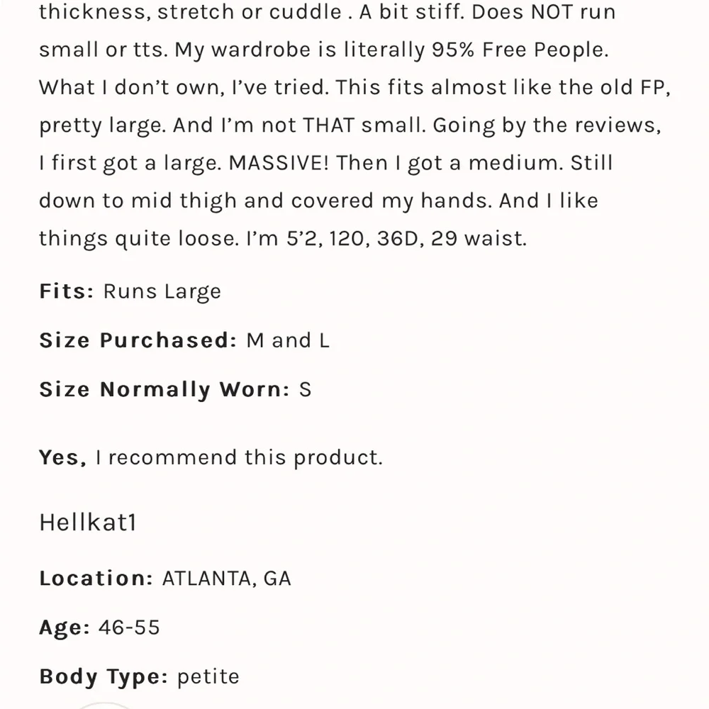Click the bold 'Yes,' recommendation word

coord(63,457)
